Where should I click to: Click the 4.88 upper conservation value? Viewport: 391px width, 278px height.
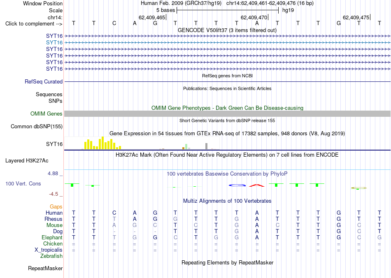pyautogui.click(x=53, y=174)
